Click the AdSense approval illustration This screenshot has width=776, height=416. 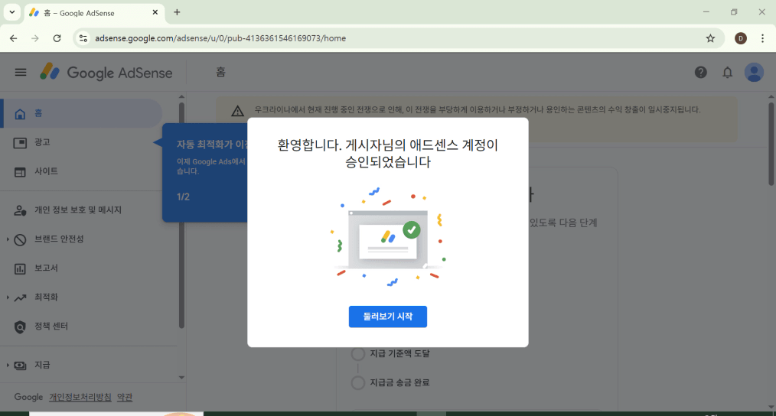(x=389, y=237)
